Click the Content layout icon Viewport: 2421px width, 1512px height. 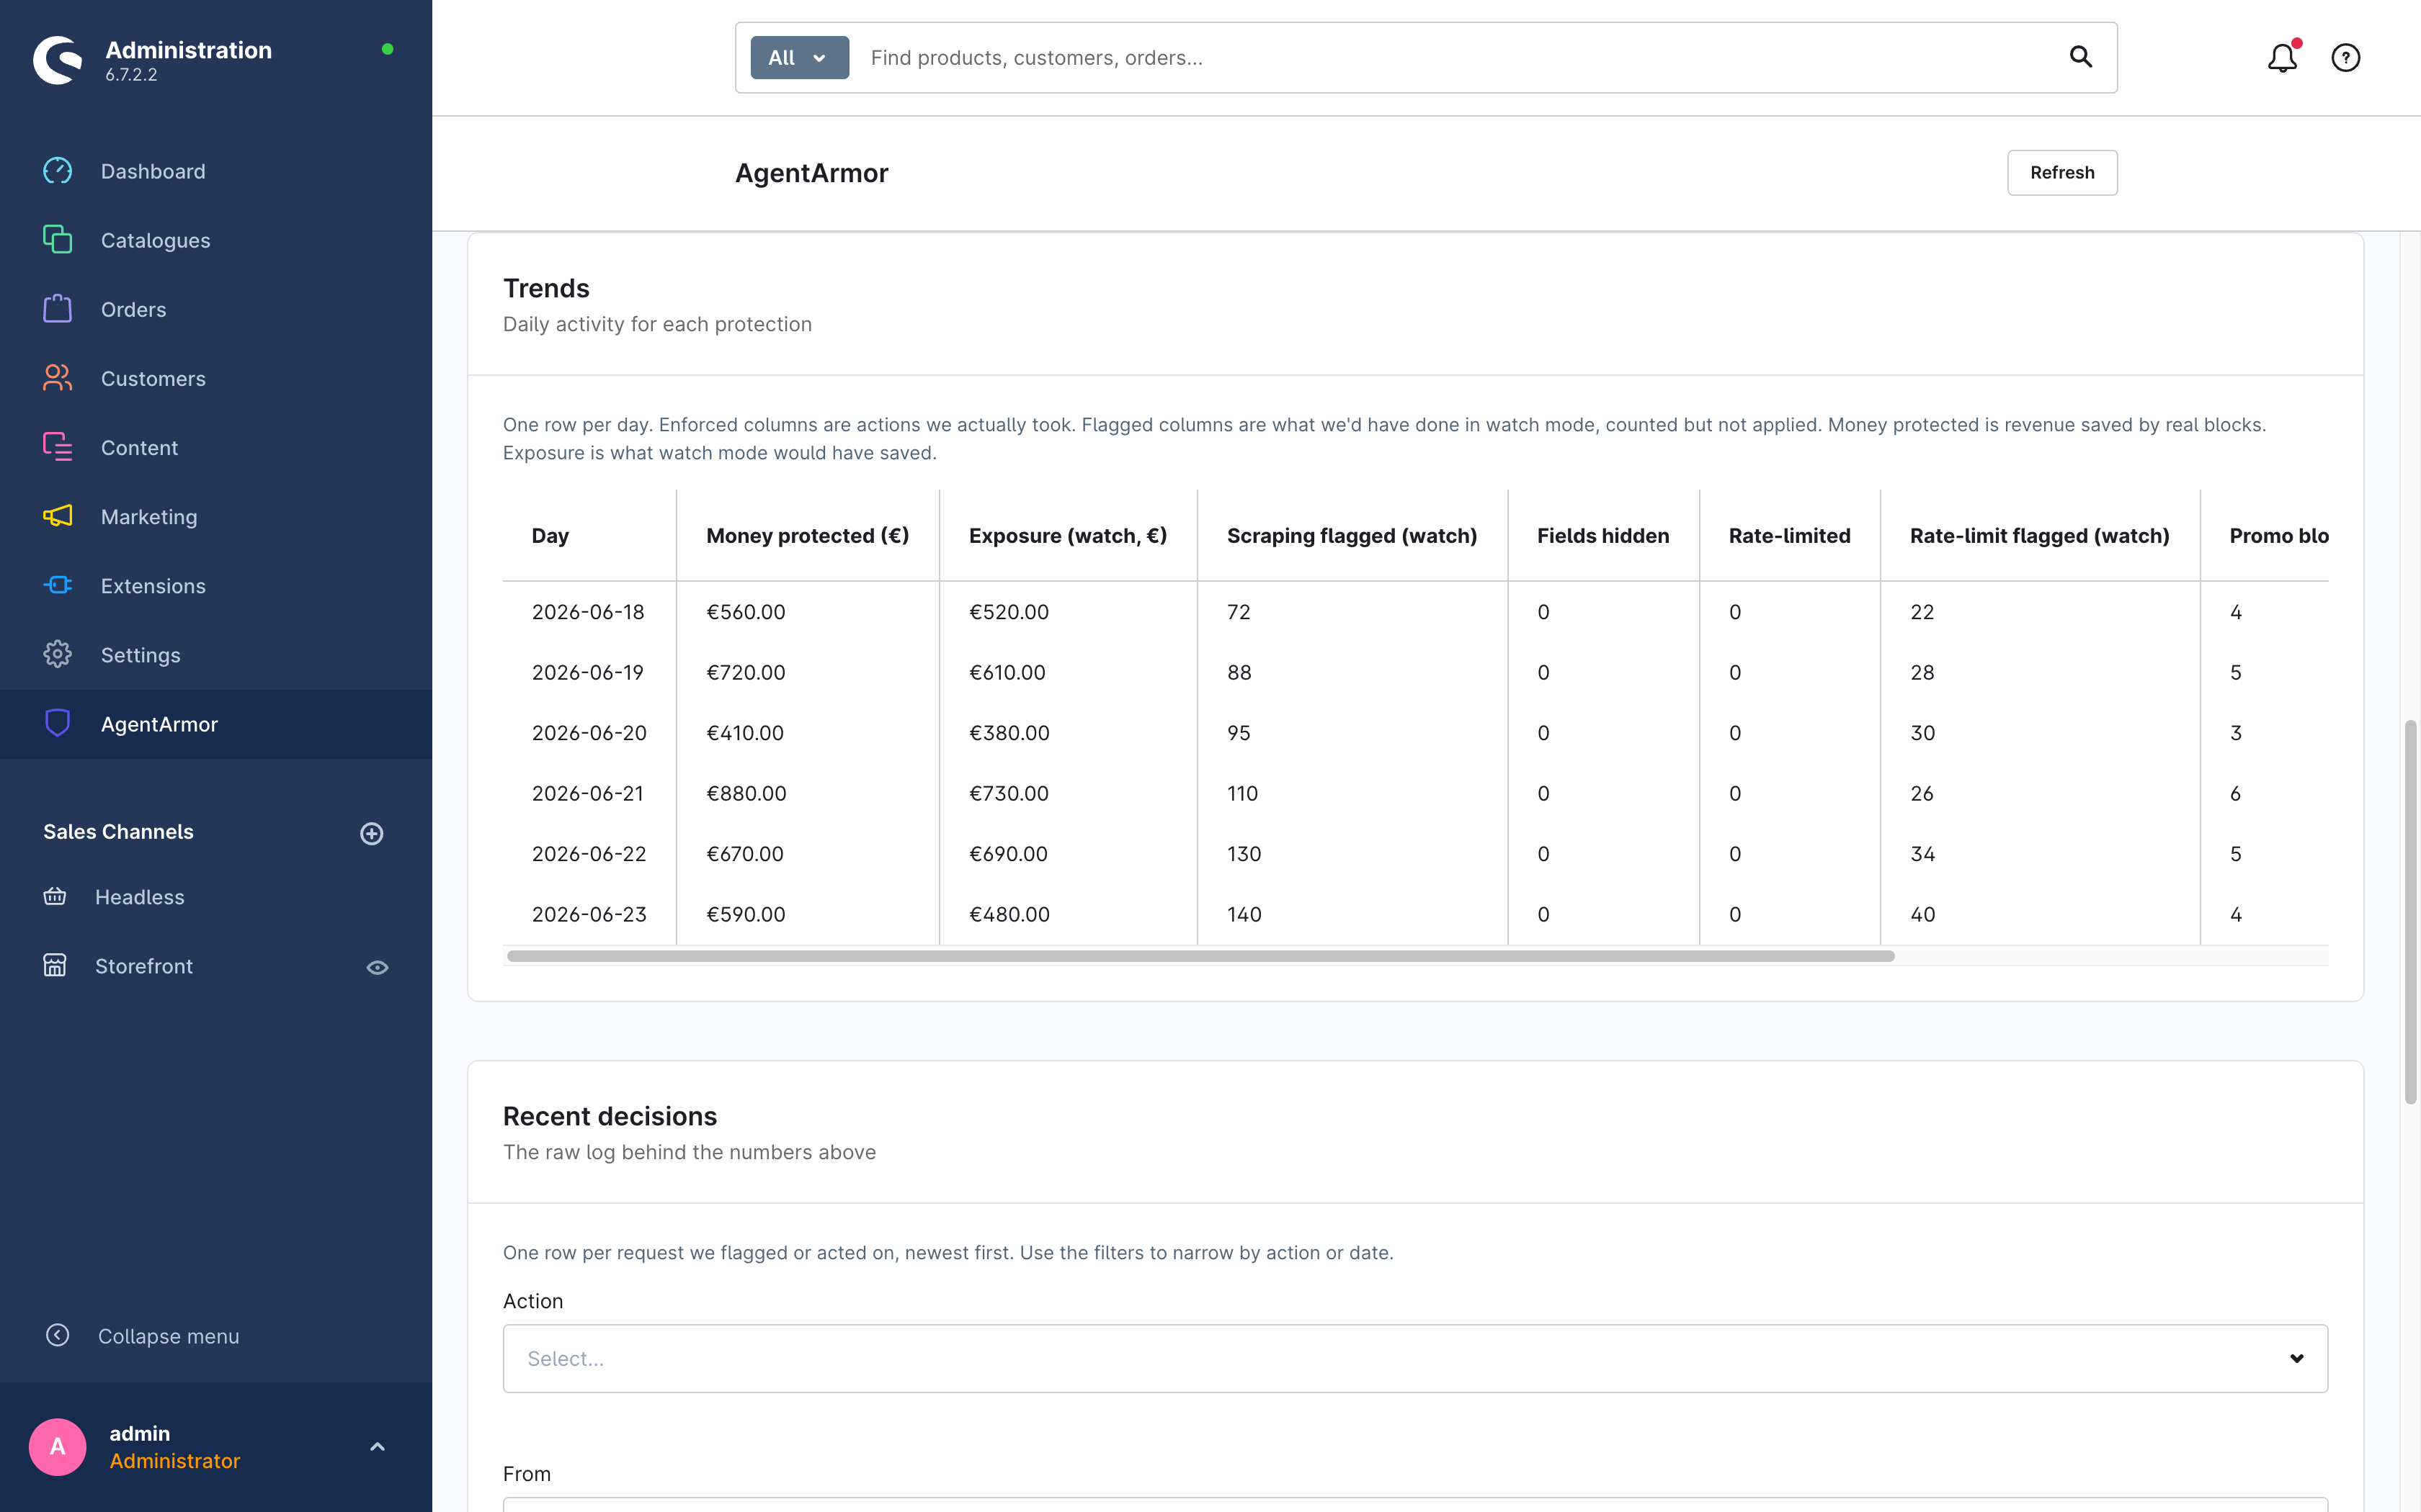pos(57,447)
